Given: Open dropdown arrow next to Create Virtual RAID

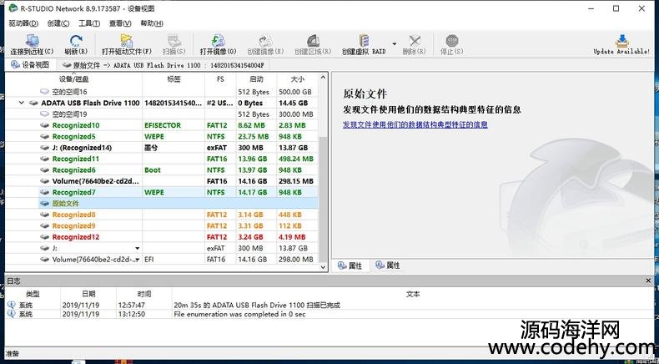Looking at the screenshot, I should (x=395, y=43).
